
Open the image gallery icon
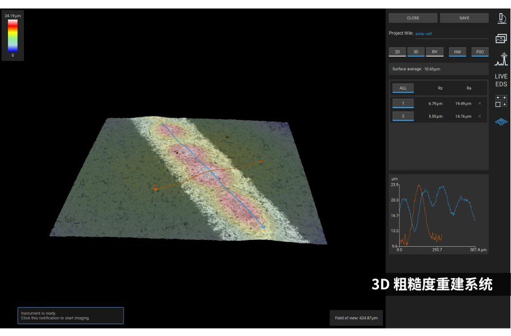[x=501, y=39]
